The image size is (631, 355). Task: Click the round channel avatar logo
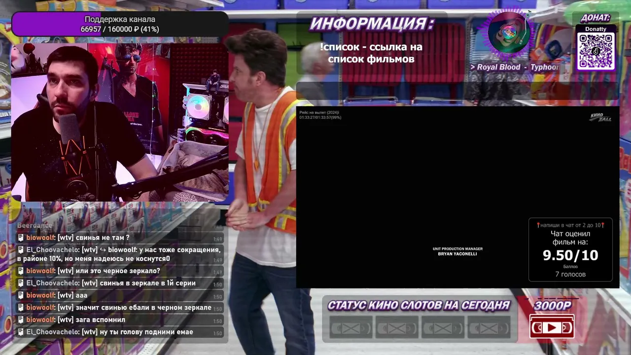tap(509, 33)
